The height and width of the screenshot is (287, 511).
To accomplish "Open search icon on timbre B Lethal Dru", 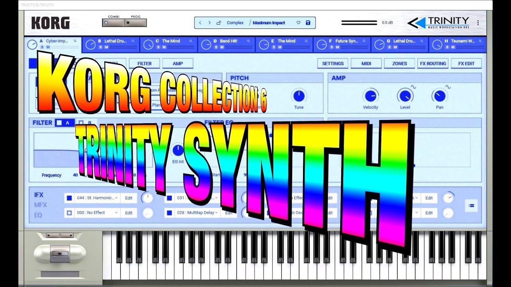I will (x=133, y=41).
